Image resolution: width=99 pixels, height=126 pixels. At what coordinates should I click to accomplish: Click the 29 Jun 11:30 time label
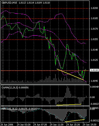click(57, 125)
